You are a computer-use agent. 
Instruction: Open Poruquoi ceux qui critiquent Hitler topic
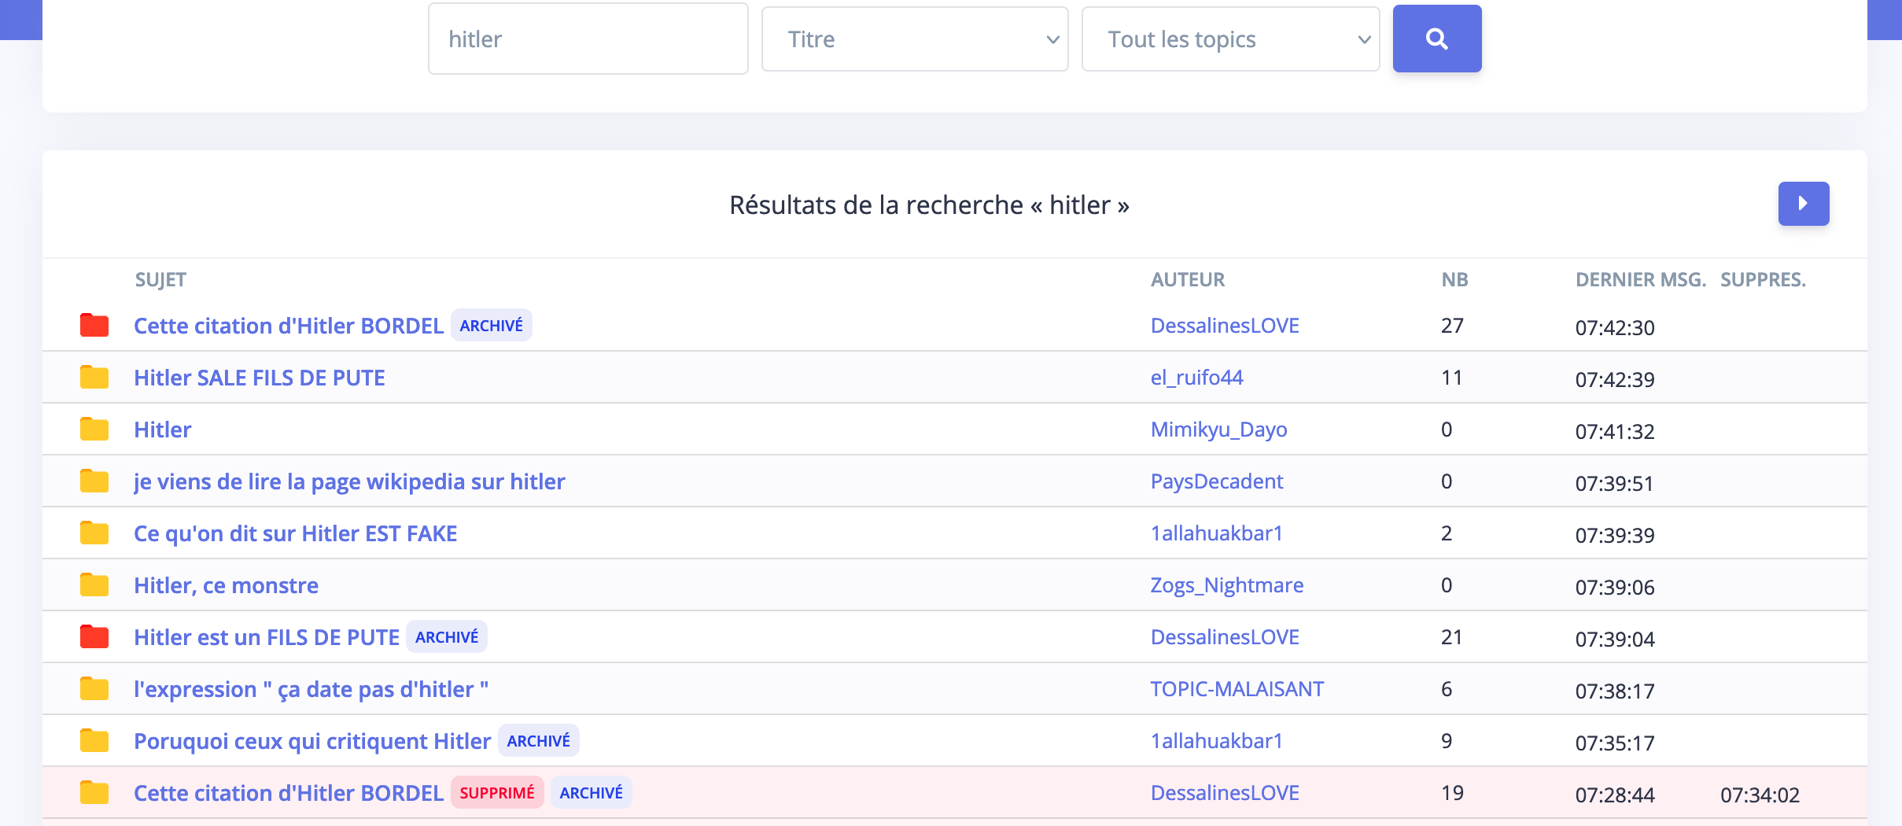[312, 741]
